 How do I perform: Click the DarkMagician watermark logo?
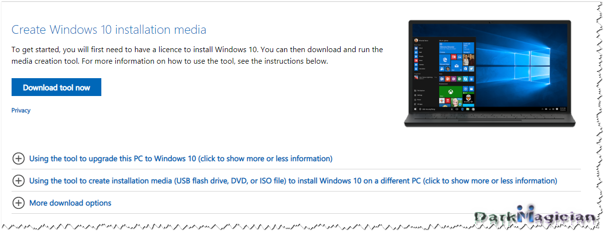pyautogui.click(x=536, y=217)
